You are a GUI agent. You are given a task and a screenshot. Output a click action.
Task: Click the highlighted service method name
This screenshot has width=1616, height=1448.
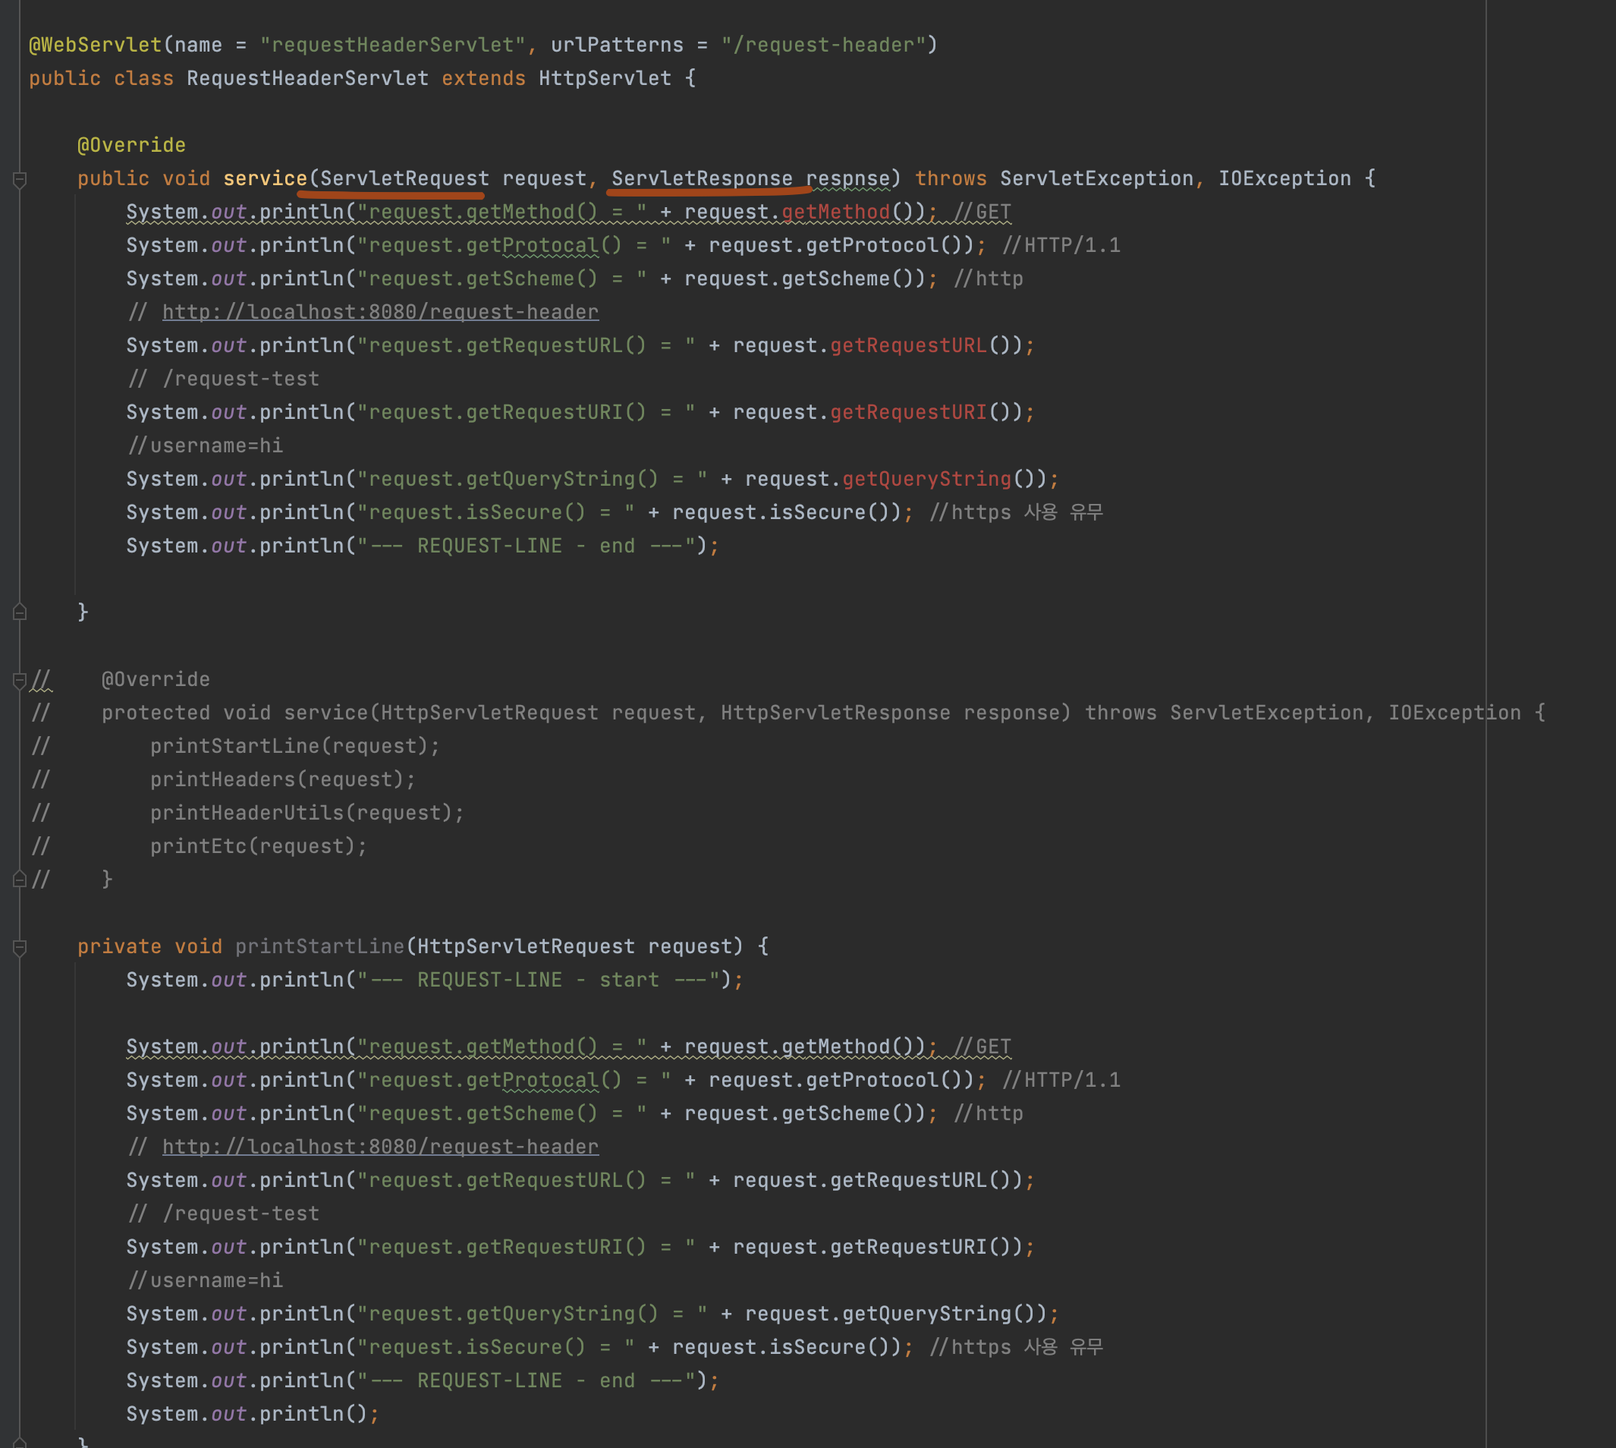coord(265,178)
